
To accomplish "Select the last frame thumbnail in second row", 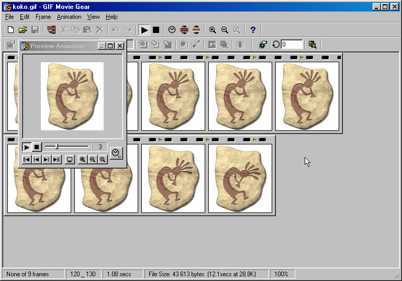I will [240, 178].
